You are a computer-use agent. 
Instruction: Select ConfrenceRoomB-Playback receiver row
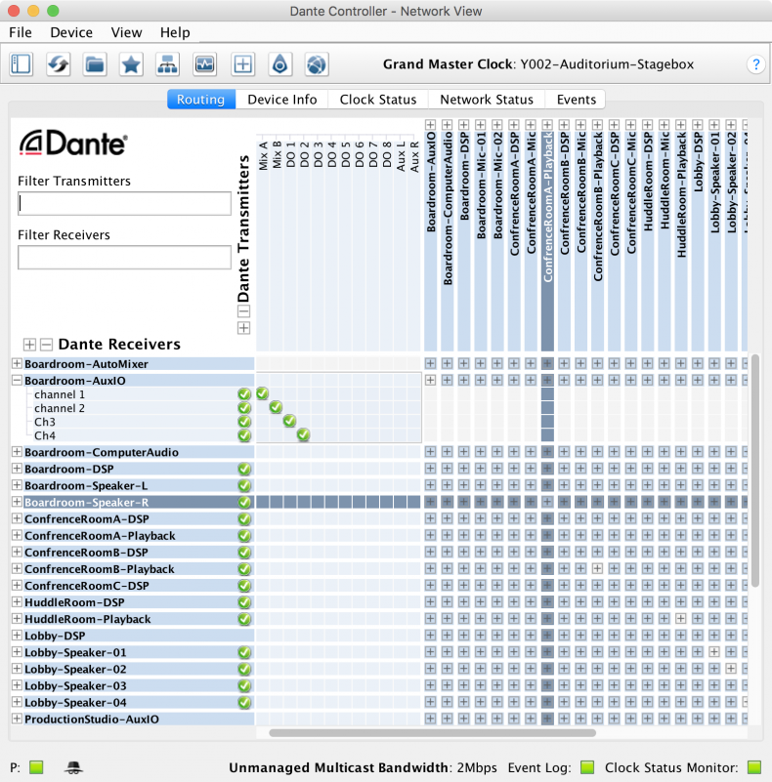click(x=132, y=569)
